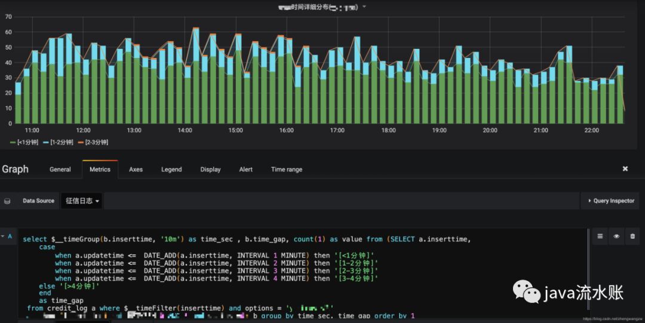Open the Time range tab

[286, 170]
